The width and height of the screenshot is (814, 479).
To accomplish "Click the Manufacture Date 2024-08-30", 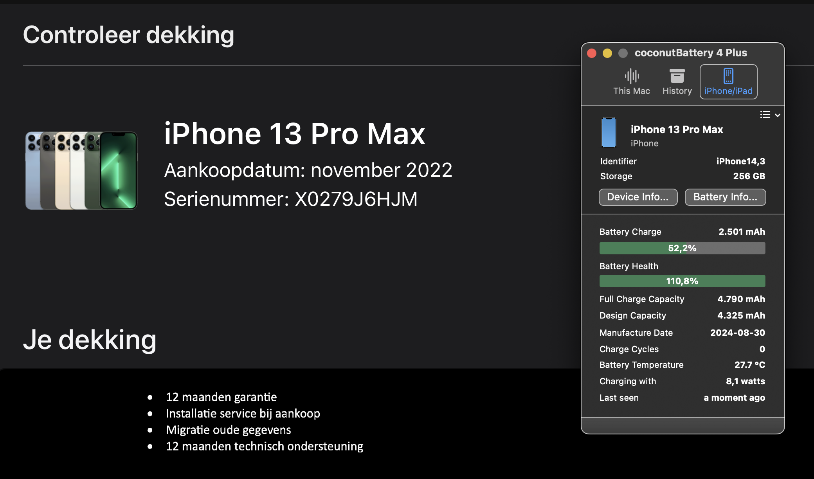I will click(738, 333).
